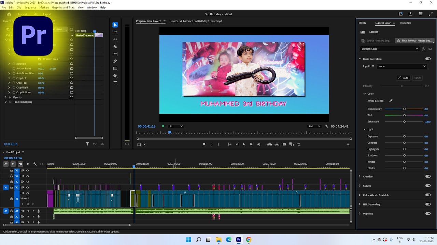Viewport: 437px width, 245px height.
Task: Click Mark Out bracket button
Action: pos(218,144)
